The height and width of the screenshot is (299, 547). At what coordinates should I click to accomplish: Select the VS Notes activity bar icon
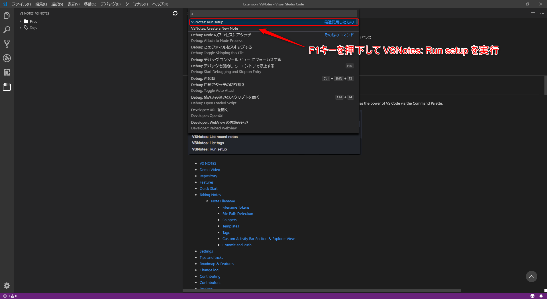click(7, 87)
